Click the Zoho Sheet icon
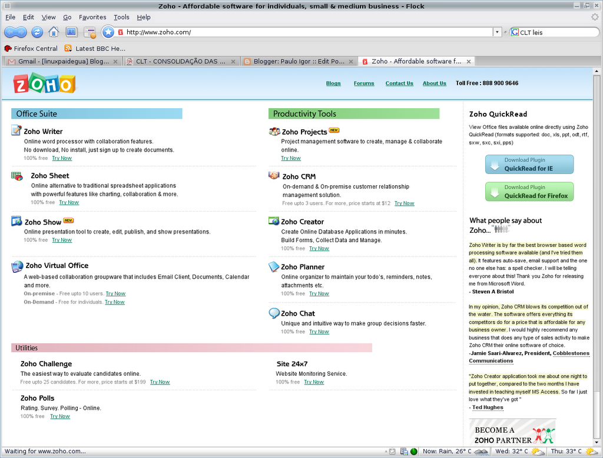Viewport: 603px width, 458px height. (17, 176)
